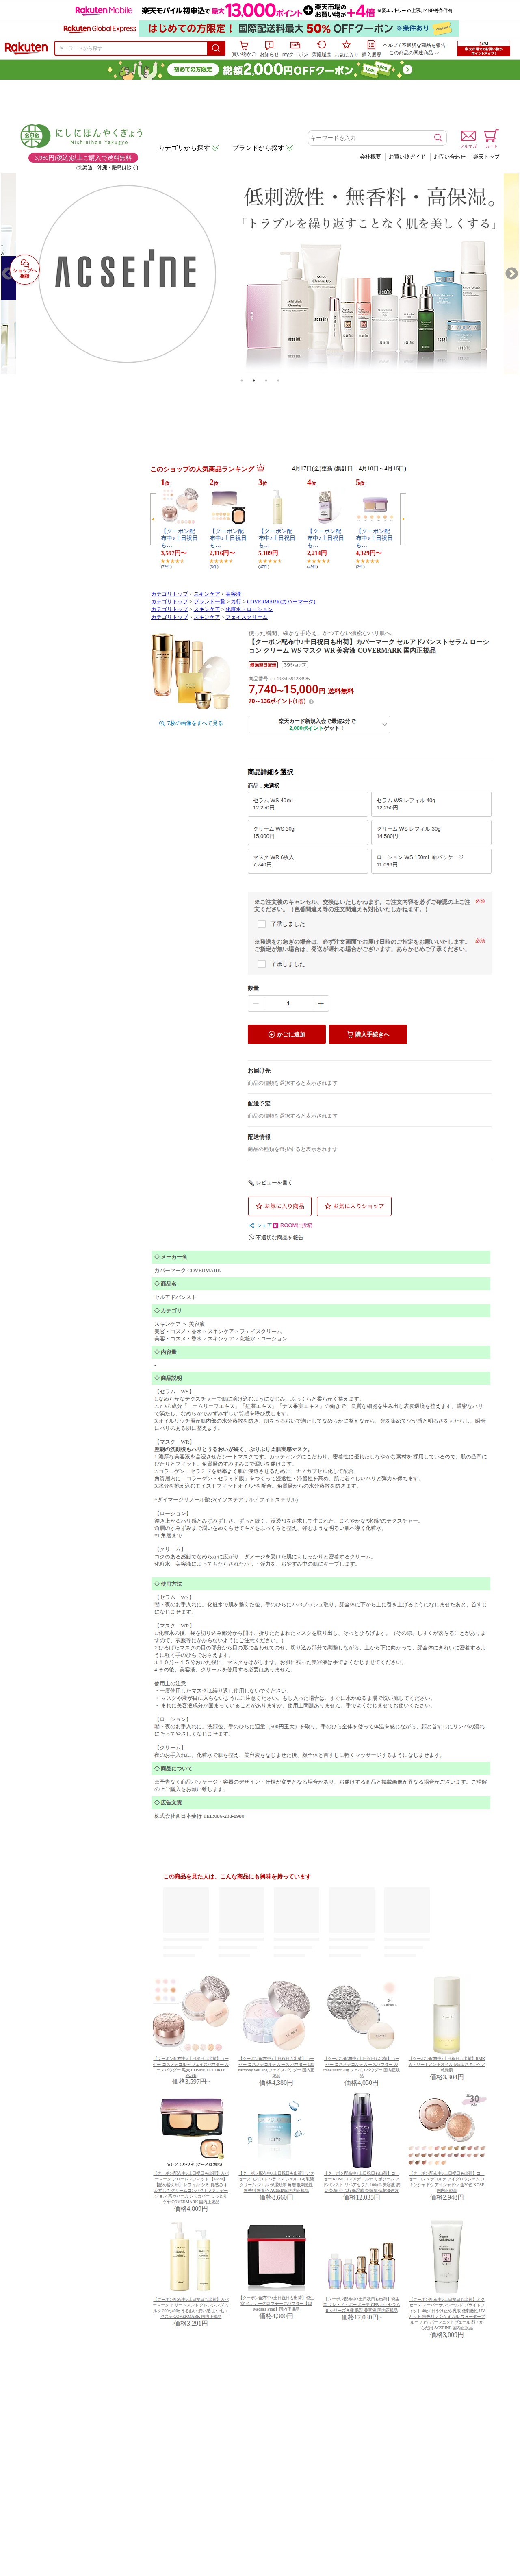Image resolution: width=520 pixels, height=2576 pixels.
Task: Increase the quantity with the plus button
Action: (320, 1003)
